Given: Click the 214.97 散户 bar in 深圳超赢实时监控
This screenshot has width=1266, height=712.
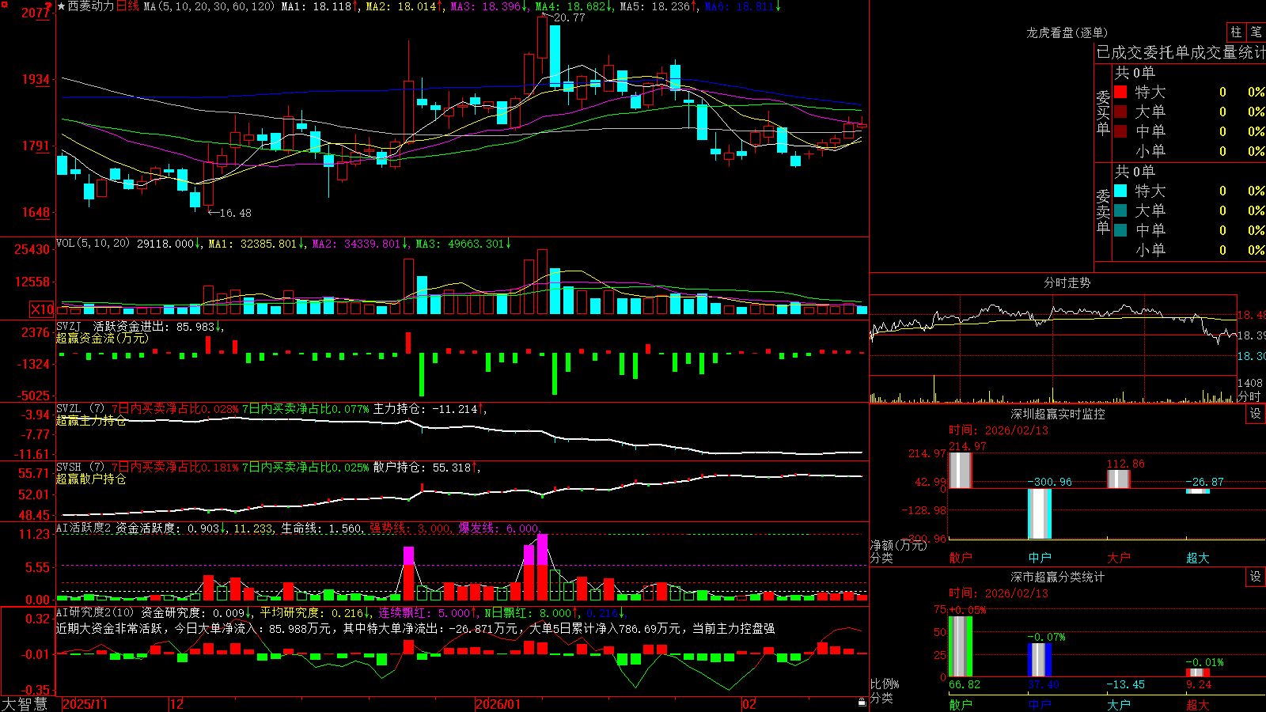Looking at the screenshot, I should [960, 470].
